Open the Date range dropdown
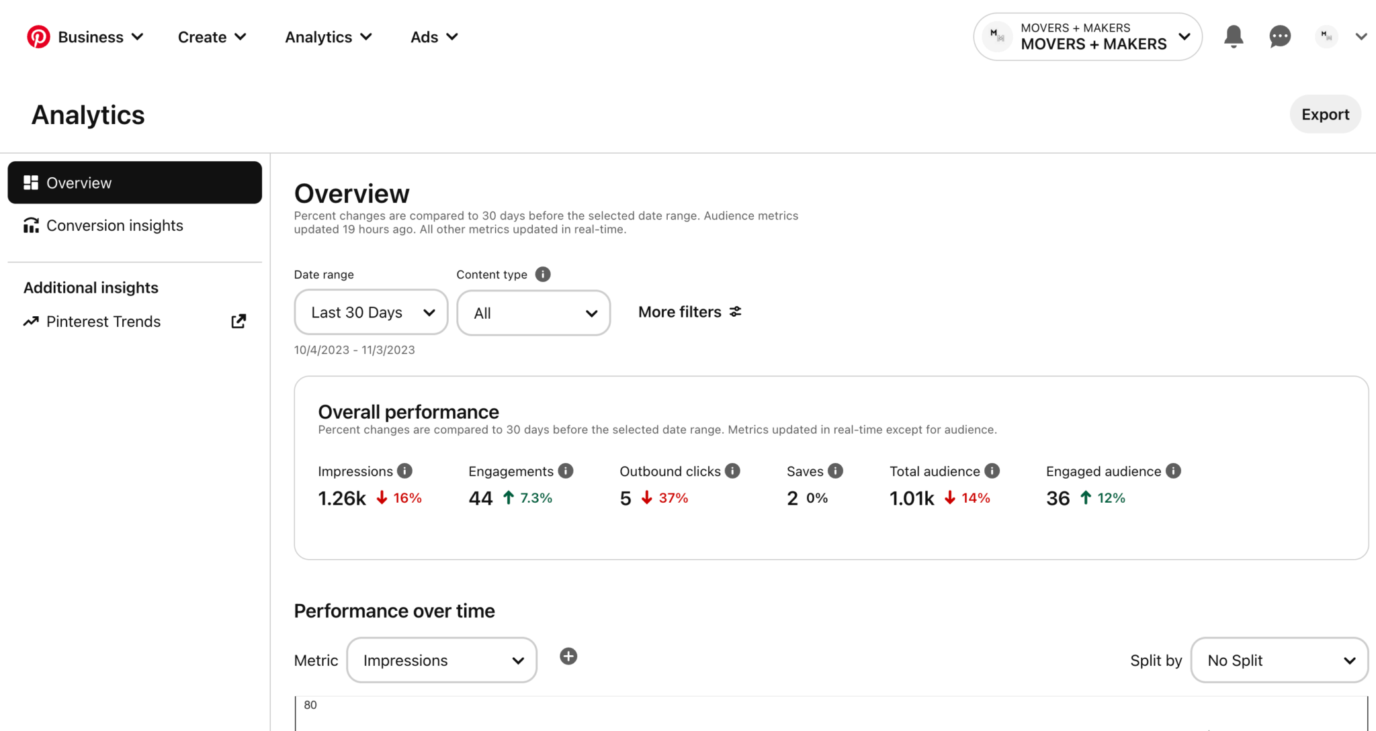 coord(370,312)
